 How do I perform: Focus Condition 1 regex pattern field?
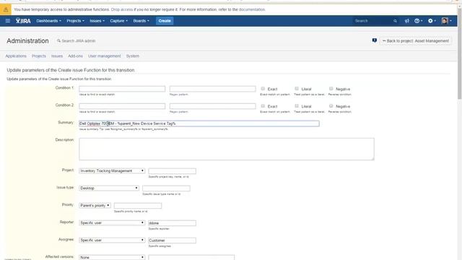coord(213,89)
